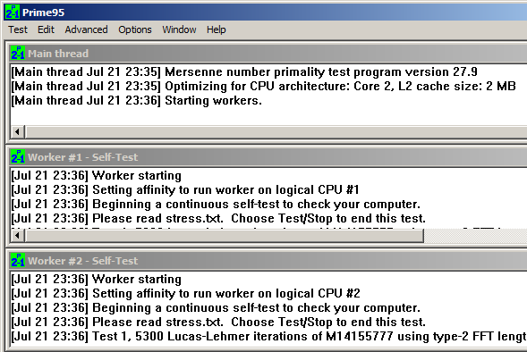527x352 pixels.
Task: Click 'Setting affinity... logical CPU #2' line
Action: pos(185,294)
